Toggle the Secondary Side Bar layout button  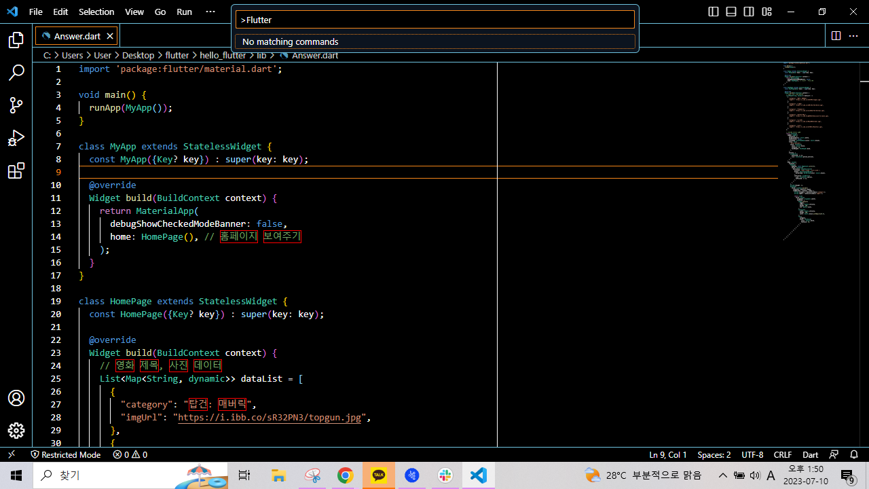749,12
